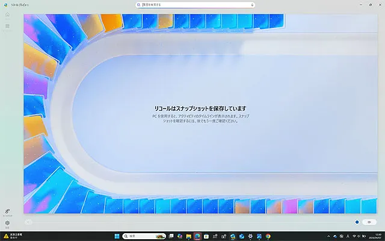Viewport: 385px width, 241px height.
Task: Click on the Recall timeline slider track
Action: [180, 222]
